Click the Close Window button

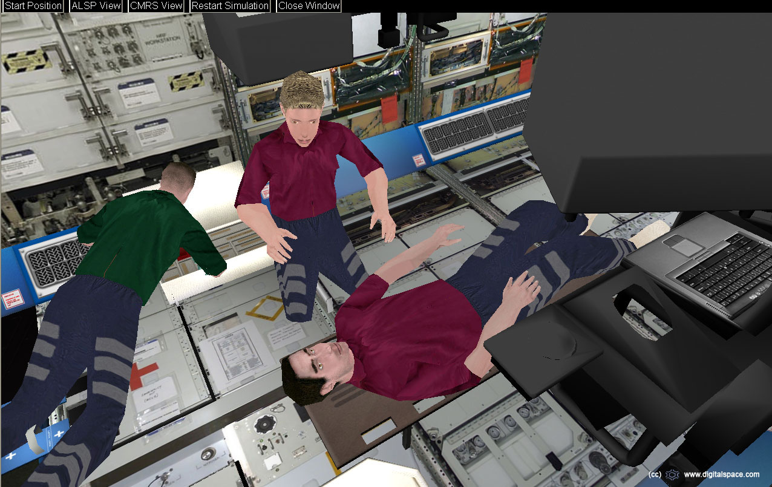point(309,6)
